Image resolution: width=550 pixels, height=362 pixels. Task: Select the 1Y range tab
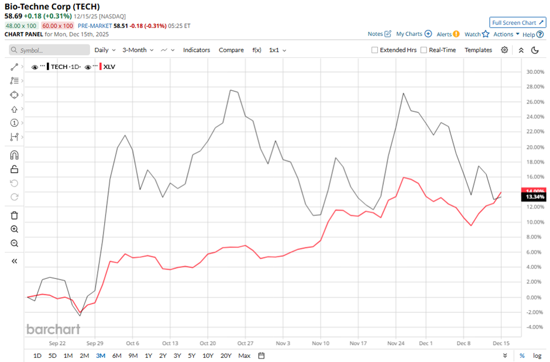(149, 356)
